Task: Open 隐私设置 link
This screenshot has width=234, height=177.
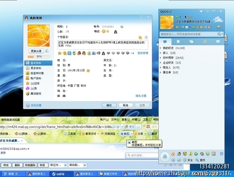Action: tap(141, 96)
